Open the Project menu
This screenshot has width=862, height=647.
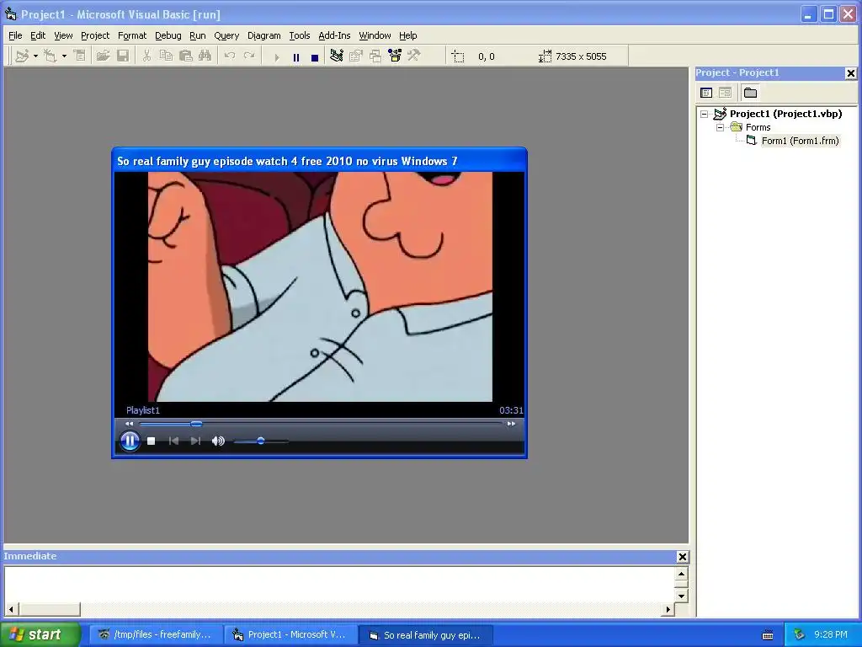click(x=95, y=35)
